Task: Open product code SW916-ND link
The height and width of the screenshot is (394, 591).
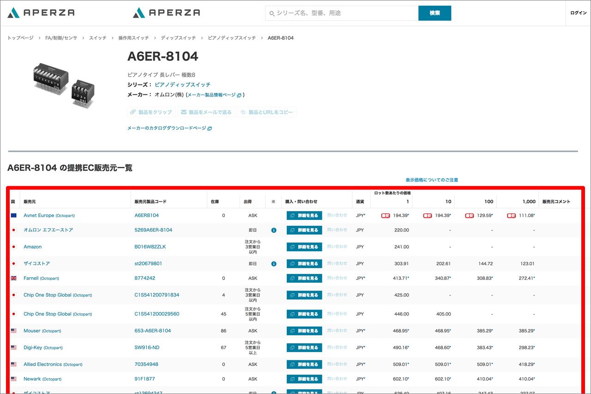Action: 147,347
